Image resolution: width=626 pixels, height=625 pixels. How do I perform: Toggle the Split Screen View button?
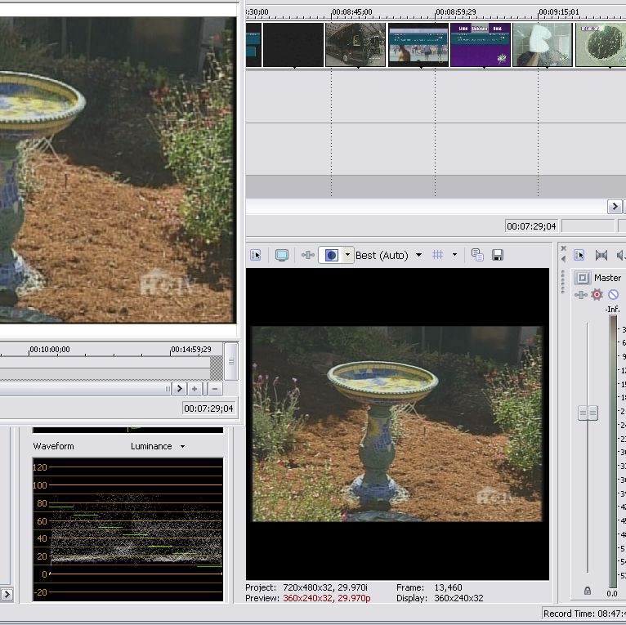coord(331,255)
